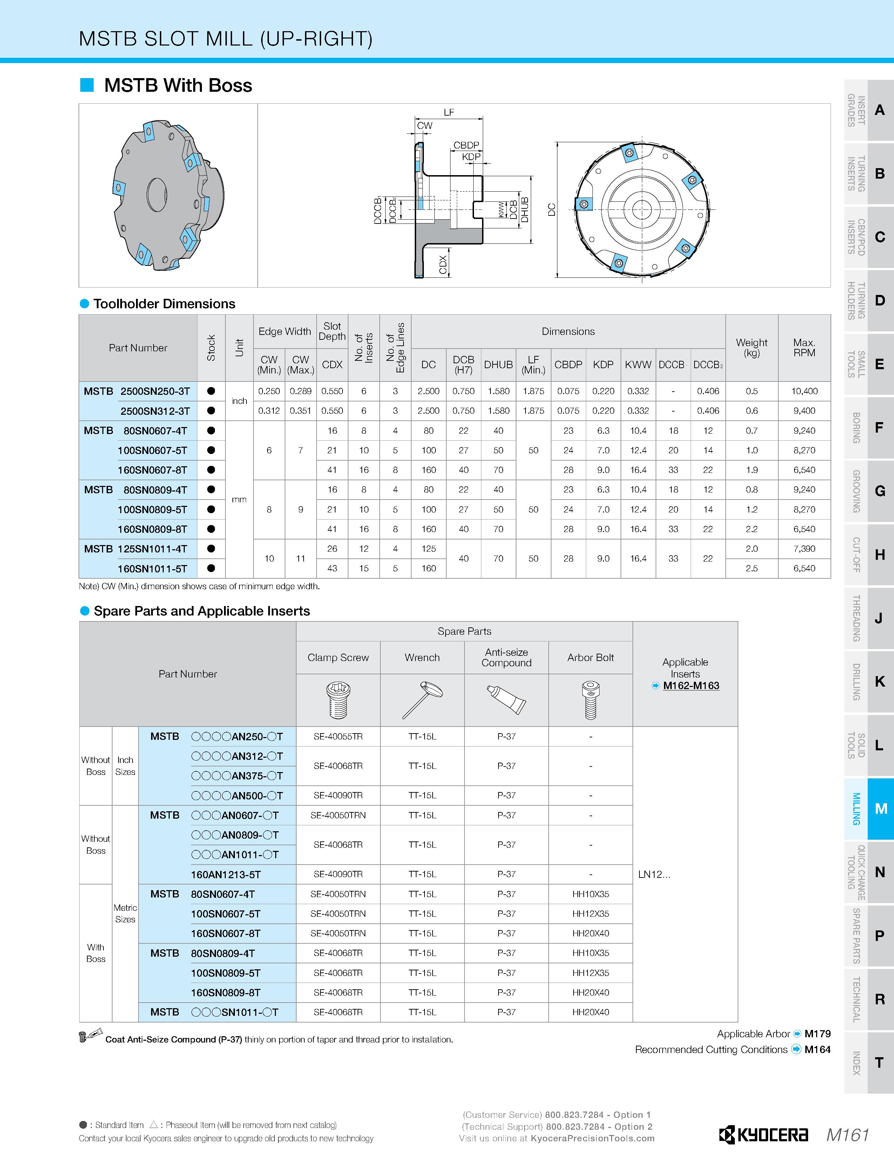The image size is (894, 1156).
Task: Click the Standard Item legend dot
Action: [83, 1125]
